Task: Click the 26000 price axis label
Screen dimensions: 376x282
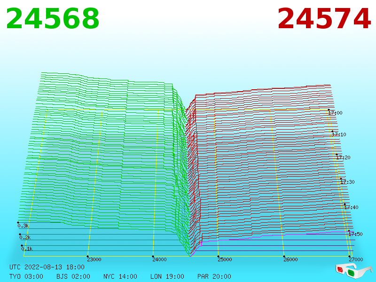Action: pos(290,259)
